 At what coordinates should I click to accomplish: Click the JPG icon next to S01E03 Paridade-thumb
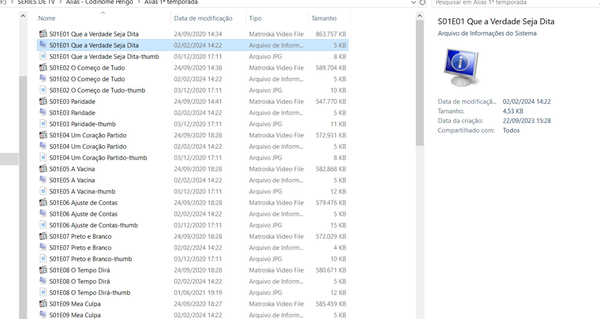tap(43, 124)
